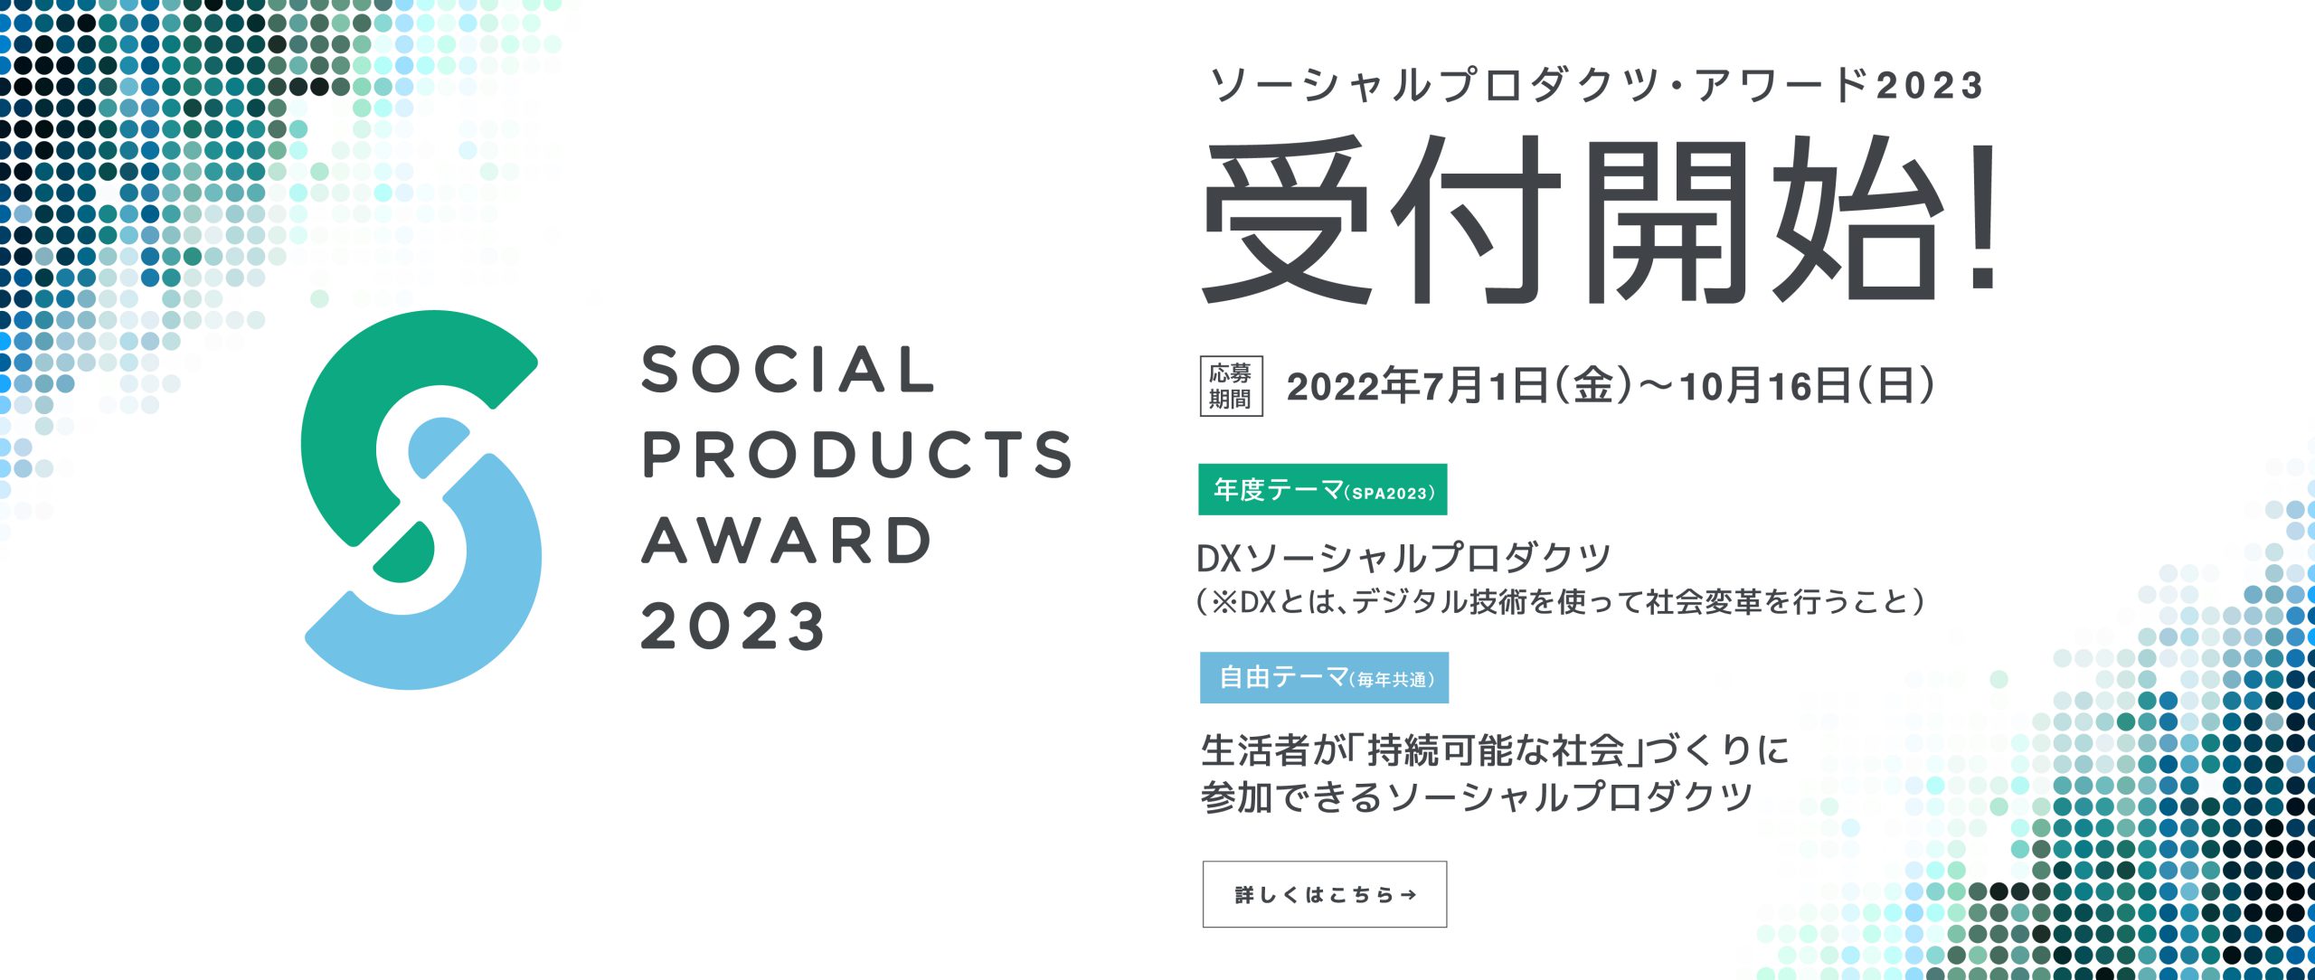Viewport: 2315px width, 980px height.
Task: Click the word AWARD in the logo
Action: pos(786,541)
